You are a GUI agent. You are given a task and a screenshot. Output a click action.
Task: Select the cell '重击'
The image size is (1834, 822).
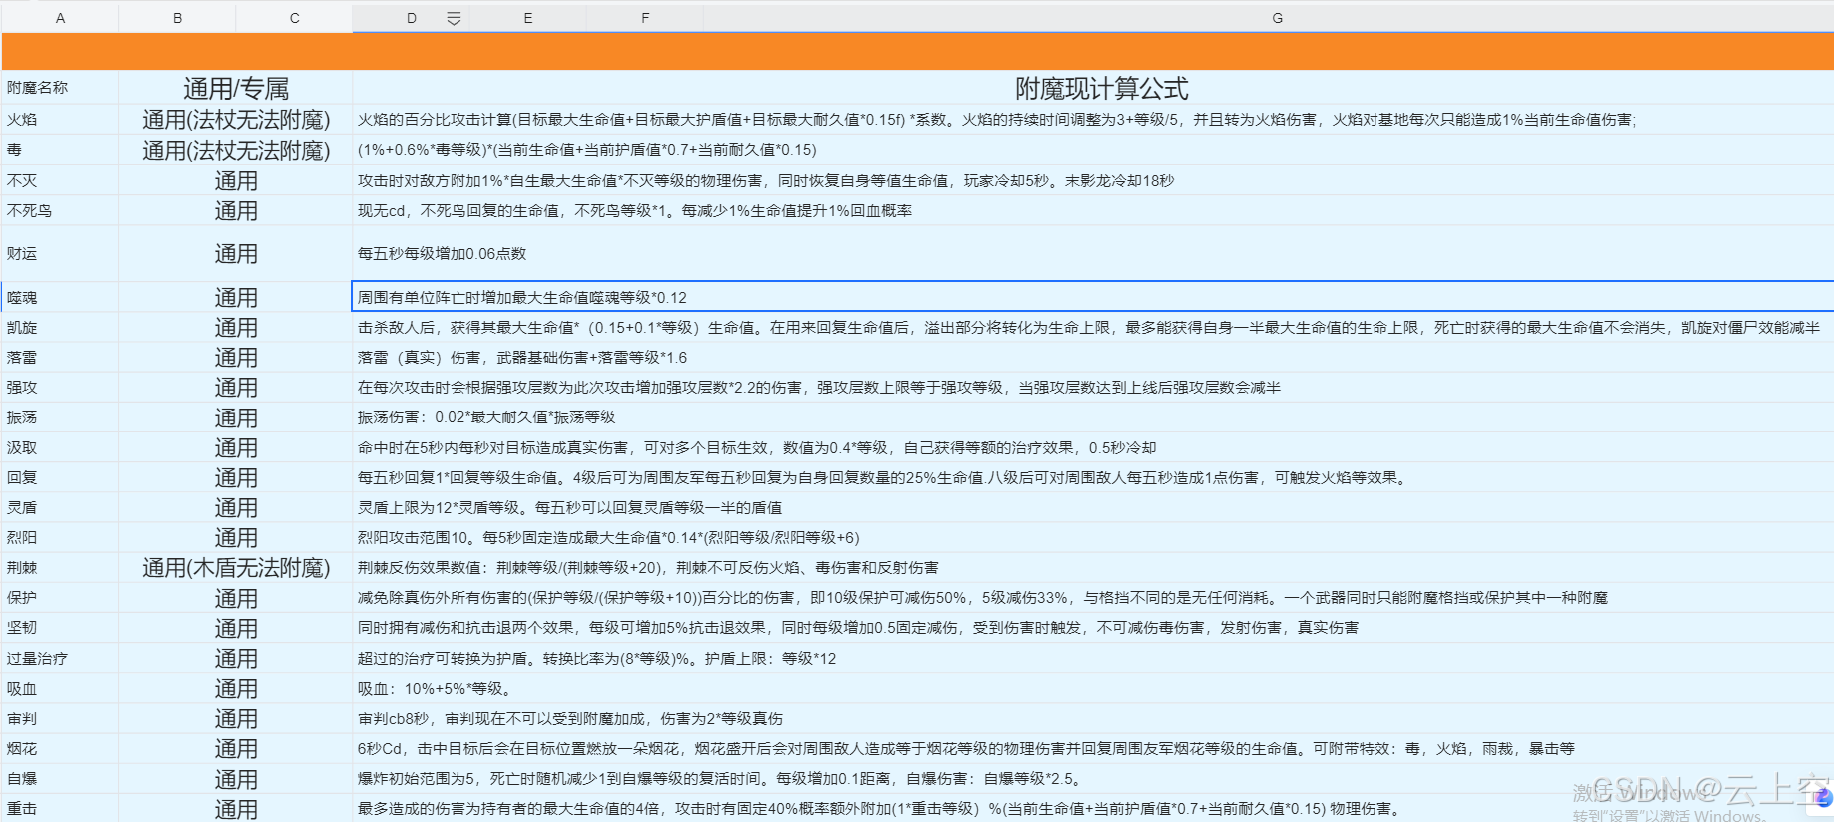pos(60,808)
